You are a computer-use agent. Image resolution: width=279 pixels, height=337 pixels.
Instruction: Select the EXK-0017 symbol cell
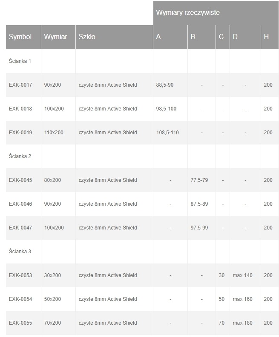point(20,85)
